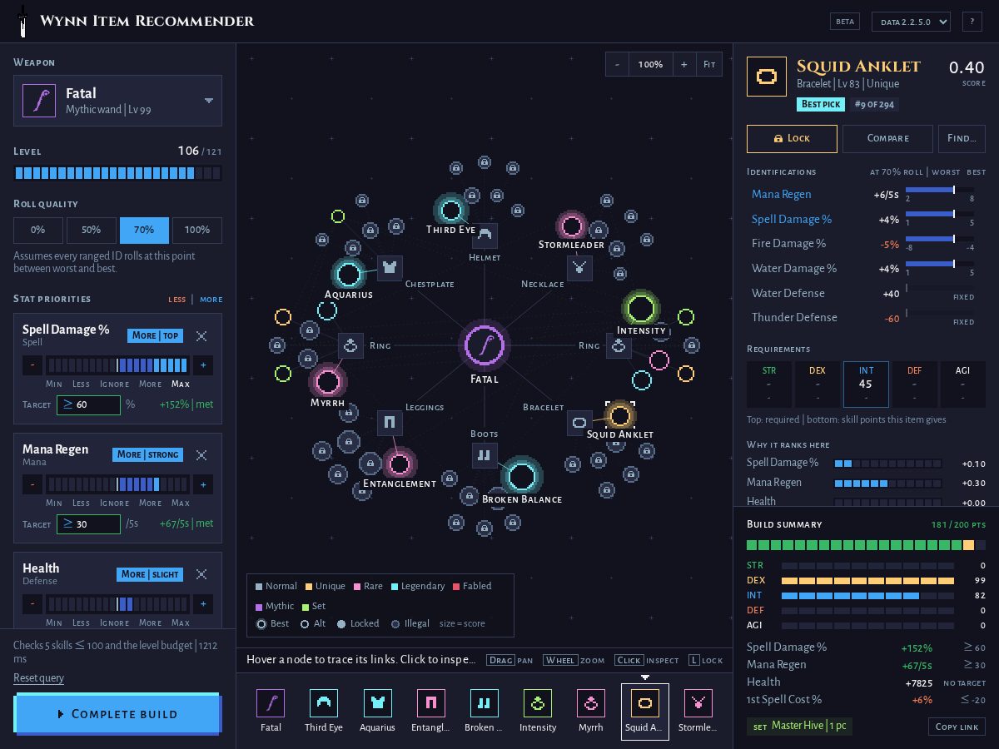Click the More | Strong label on Mana Regen
This screenshot has width=999, height=749.
click(147, 454)
